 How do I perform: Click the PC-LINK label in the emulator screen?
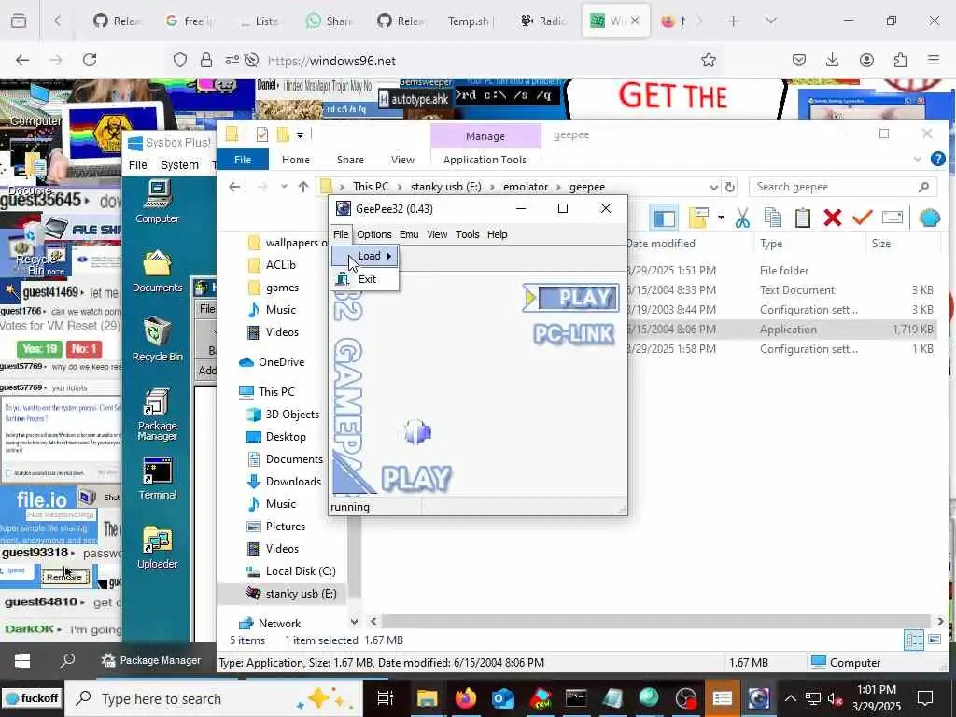[x=573, y=334]
